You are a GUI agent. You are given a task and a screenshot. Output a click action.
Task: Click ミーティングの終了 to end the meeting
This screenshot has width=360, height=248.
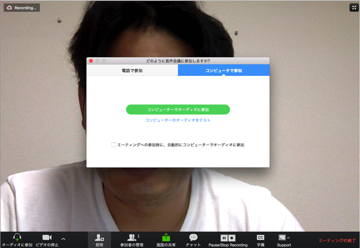click(337, 240)
